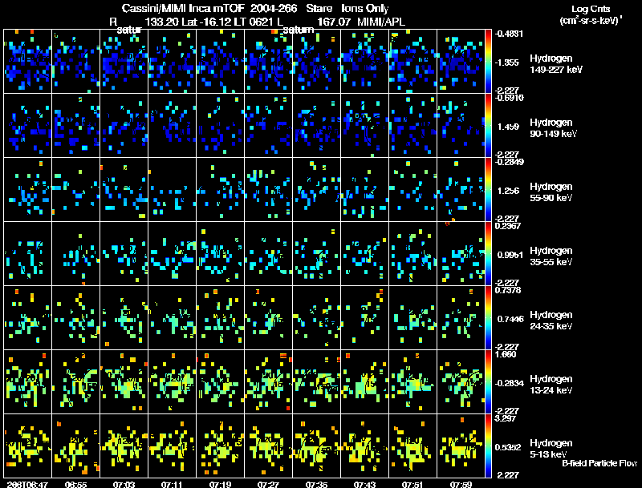Click the color bar for the 24-35 keV row
The height and width of the screenshot is (488, 642).
(x=488, y=318)
